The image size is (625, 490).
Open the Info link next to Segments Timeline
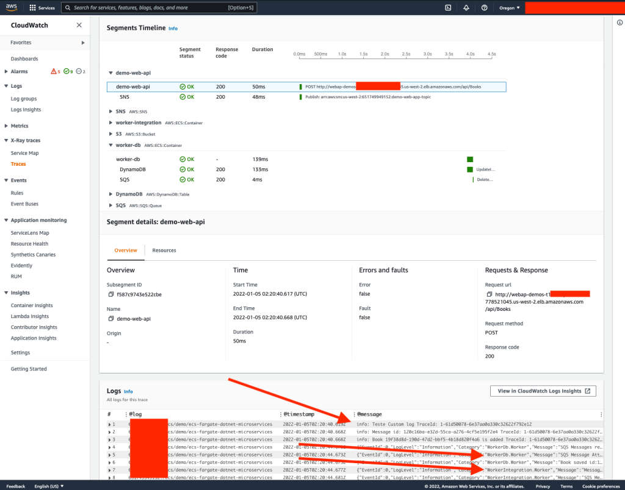tap(173, 28)
